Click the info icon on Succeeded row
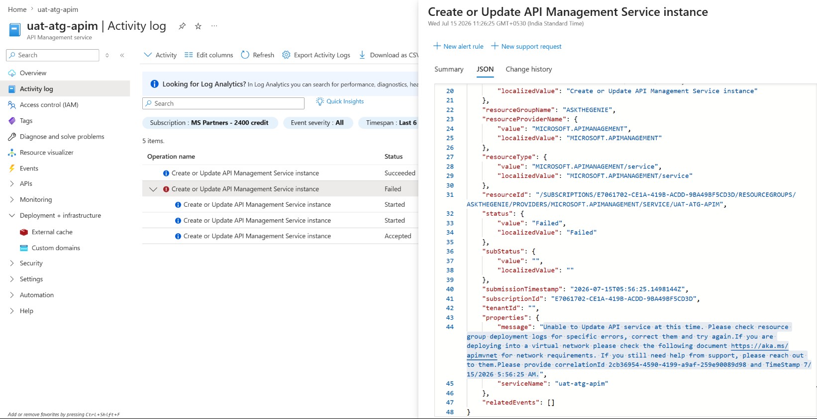This screenshot has width=817, height=419. (166, 173)
